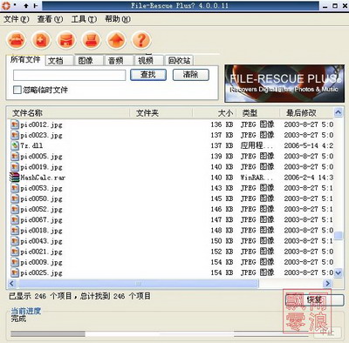Select file name 7z.dll

click(x=31, y=145)
